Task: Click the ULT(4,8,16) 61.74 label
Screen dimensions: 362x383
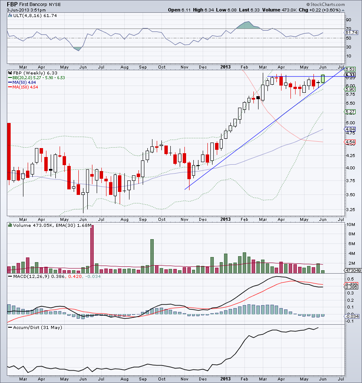Action: [x=35, y=15]
